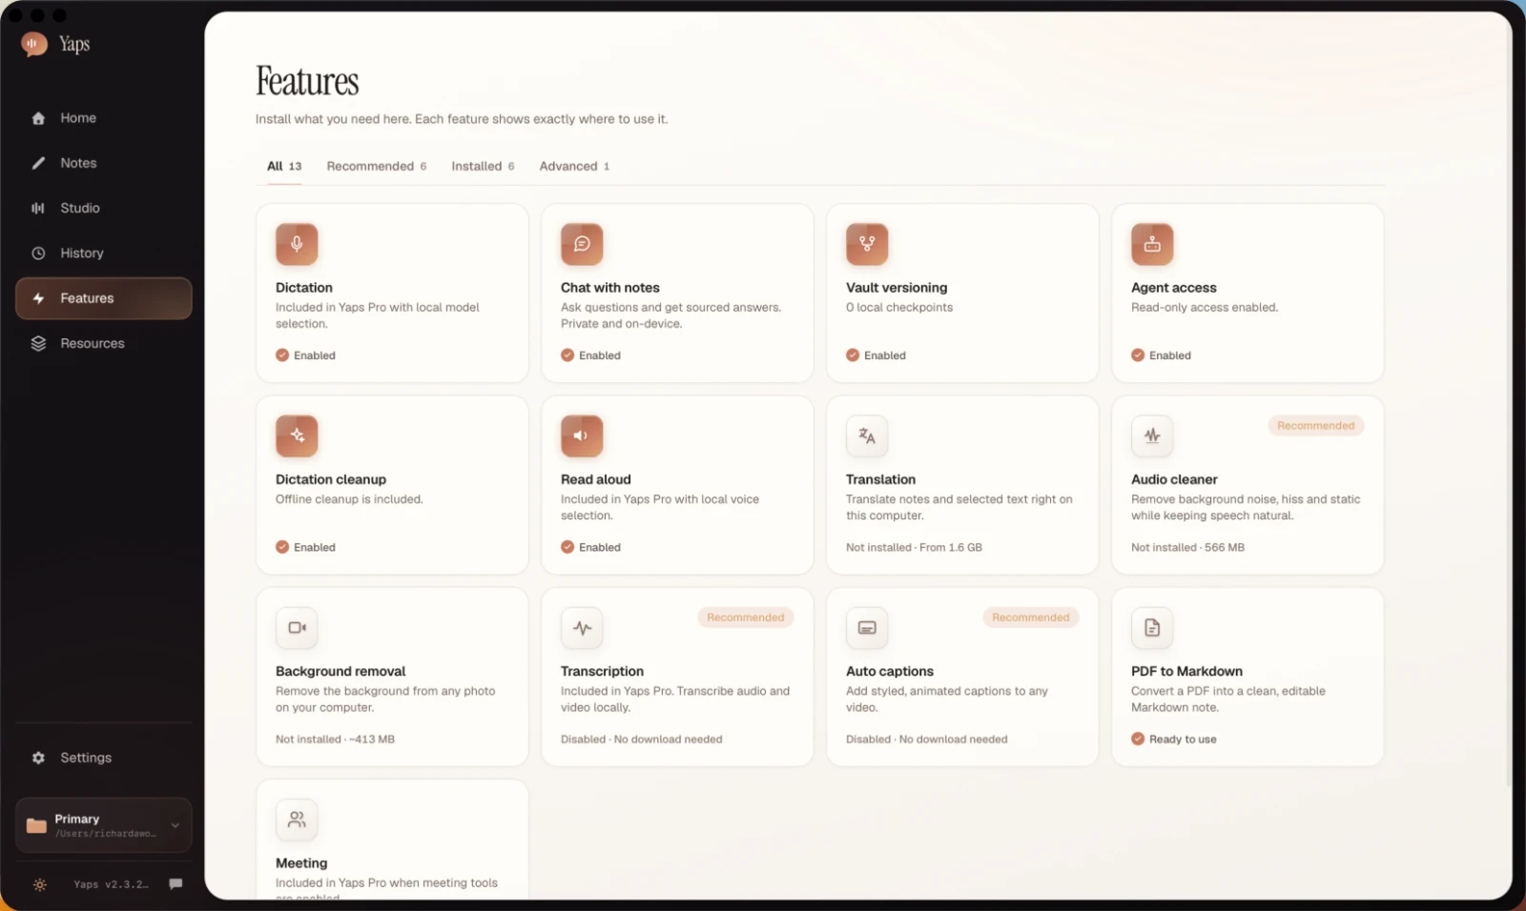This screenshot has height=911, width=1526.
Task: Click the Agent access robot icon
Action: click(1152, 244)
